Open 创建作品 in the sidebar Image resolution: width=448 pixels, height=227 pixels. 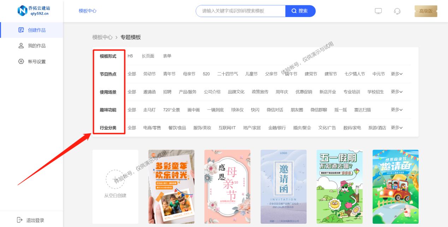click(32, 30)
